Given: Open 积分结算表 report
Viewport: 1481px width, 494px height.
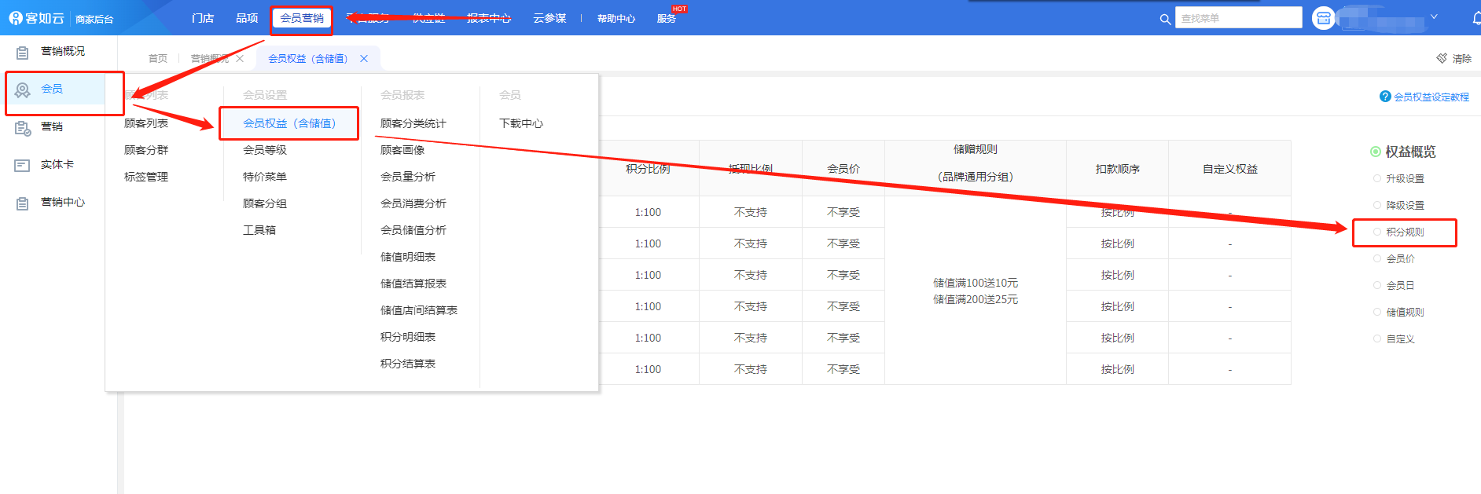Looking at the screenshot, I should [408, 364].
